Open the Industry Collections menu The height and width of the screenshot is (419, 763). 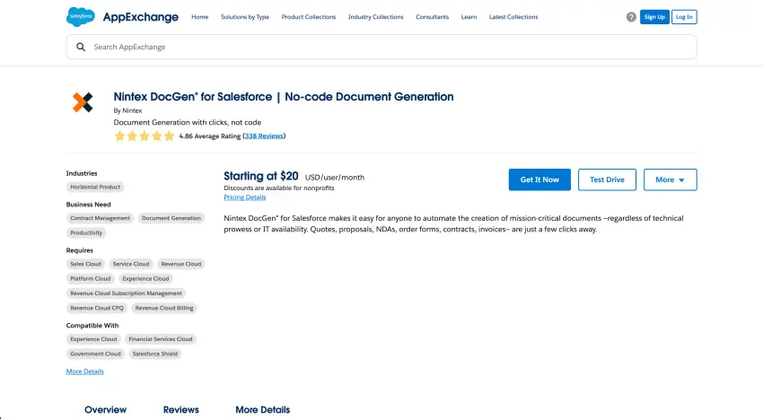375,17
